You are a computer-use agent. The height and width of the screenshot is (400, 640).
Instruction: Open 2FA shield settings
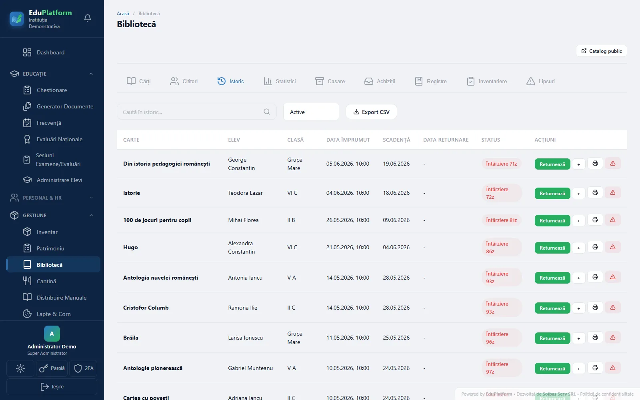[x=83, y=368]
